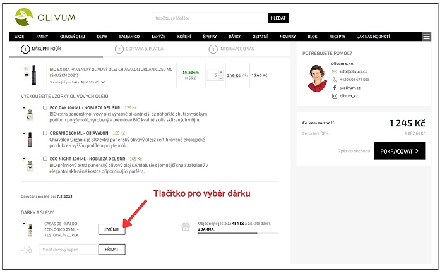This screenshot has height=273, width=442.
Task: Tick the Organic 100 ml Chiavalon checkbox
Action: 45,133
